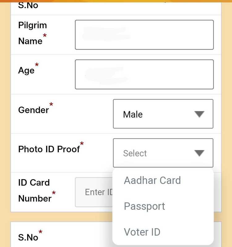Click the Male value in the Gender box
Screen dimensions: 232x247
(133, 114)
